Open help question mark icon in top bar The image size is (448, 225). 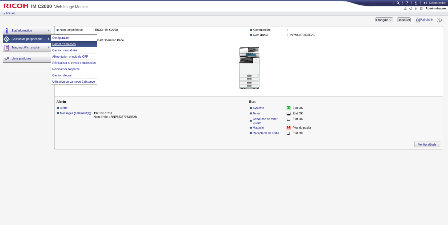pos(407,3)
